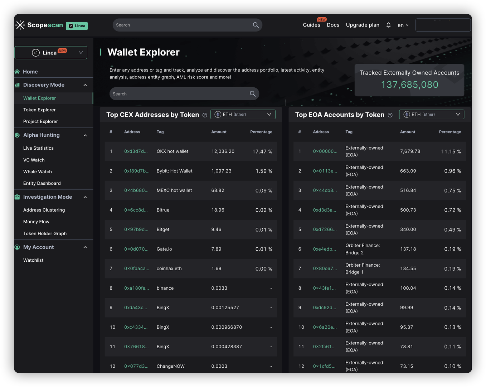This screenshot has width=486, height=387.
Task: Open the OKX hot wallet address link
Action: tap(136, 151)
